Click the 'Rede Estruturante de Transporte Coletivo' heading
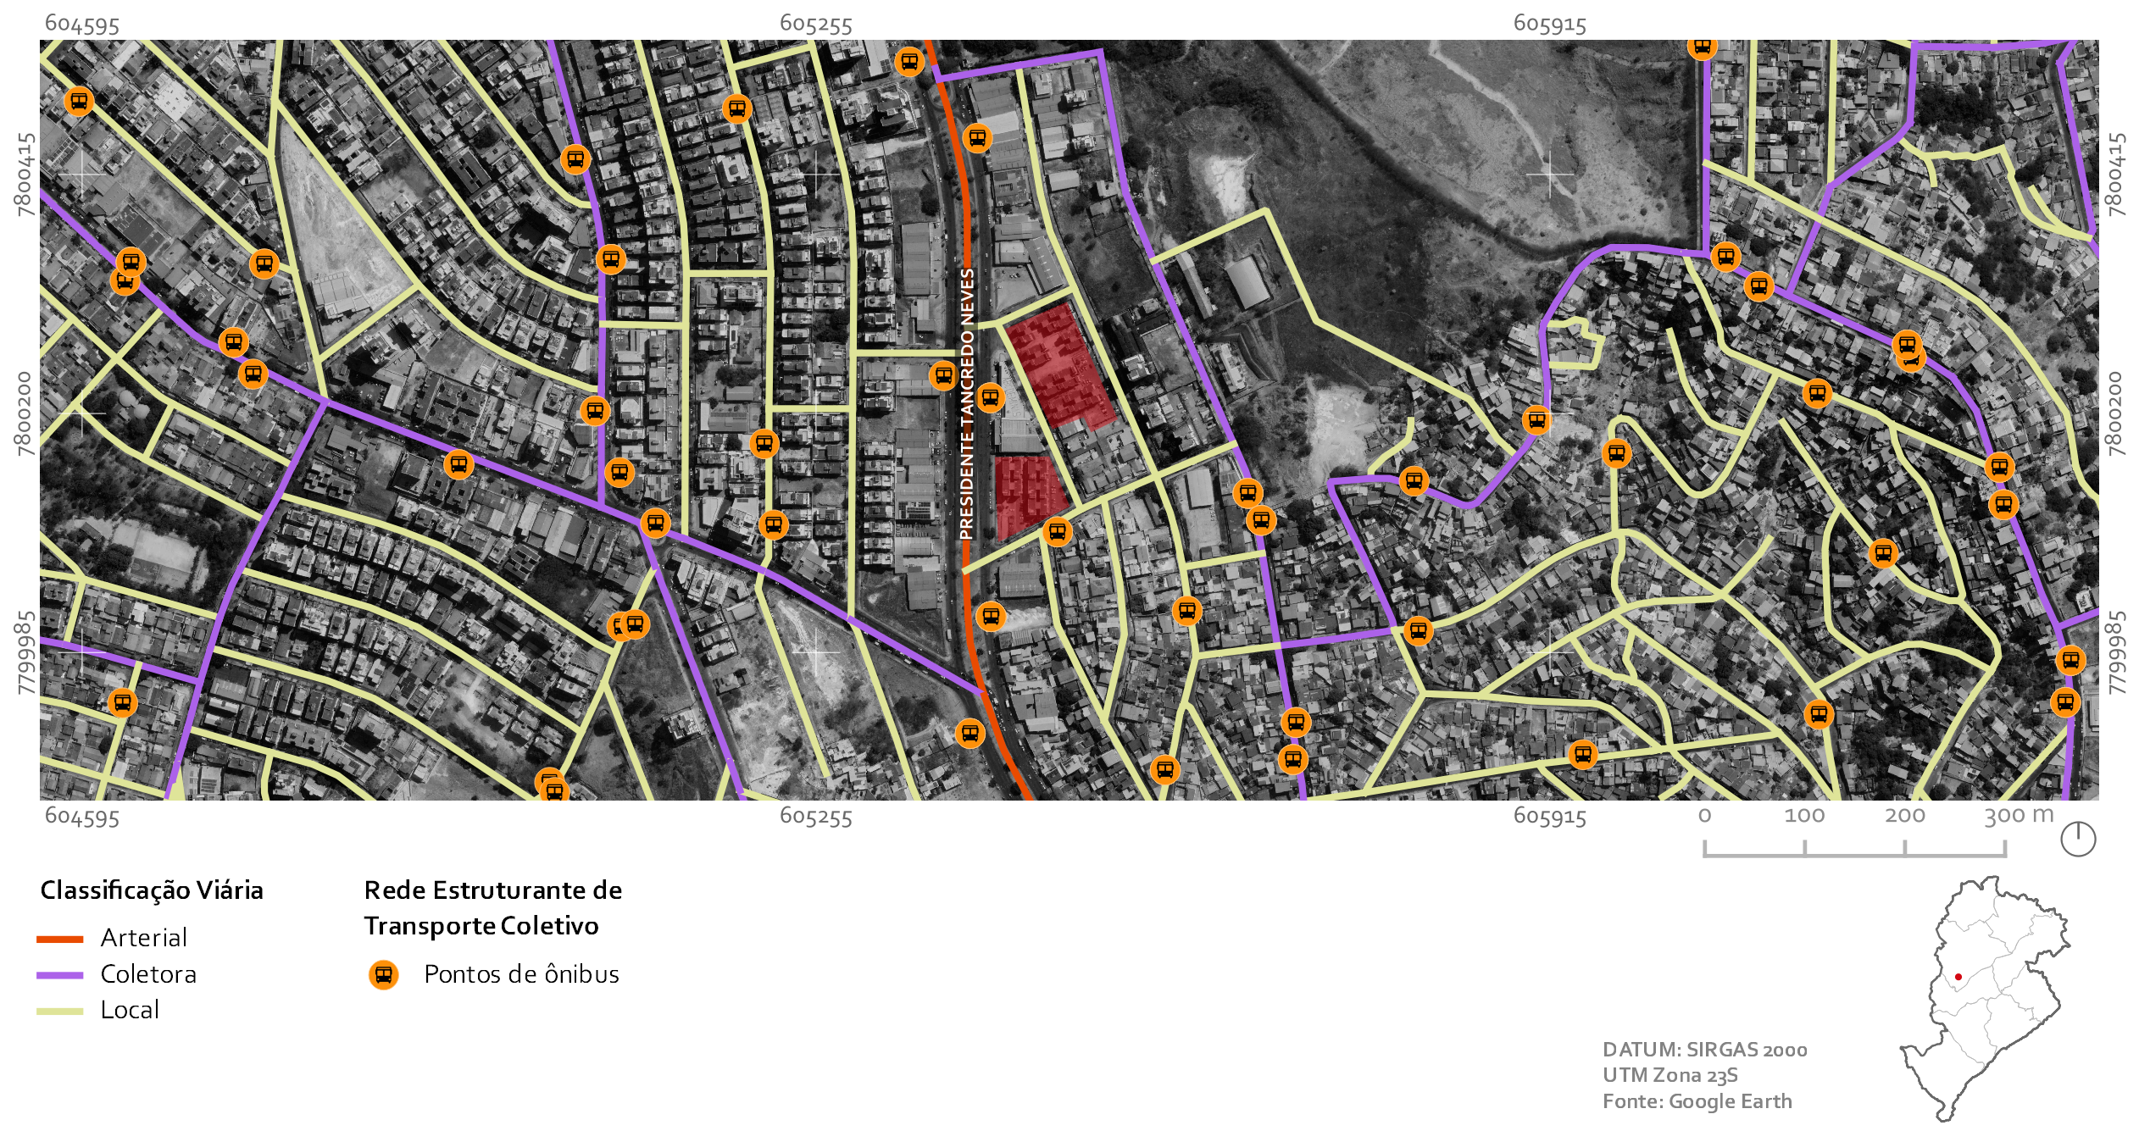Screen dimensions: 2139x1142 (x=492, y=908)
